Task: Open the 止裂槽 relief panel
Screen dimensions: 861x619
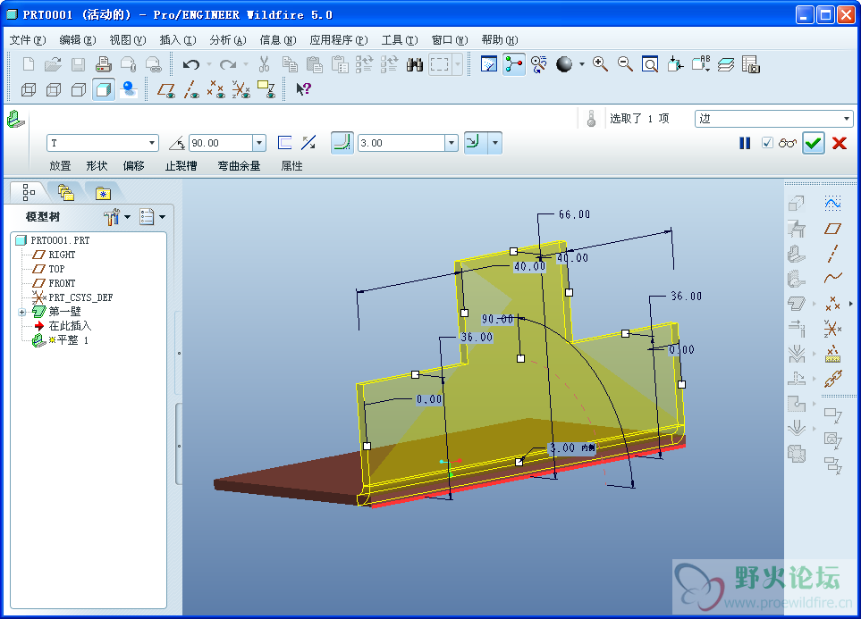Action: pos(181,166)
